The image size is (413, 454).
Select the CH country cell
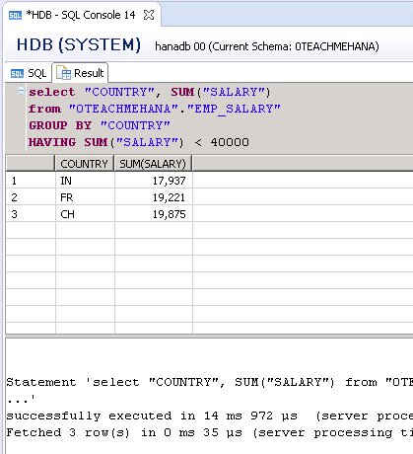[85, 214]
